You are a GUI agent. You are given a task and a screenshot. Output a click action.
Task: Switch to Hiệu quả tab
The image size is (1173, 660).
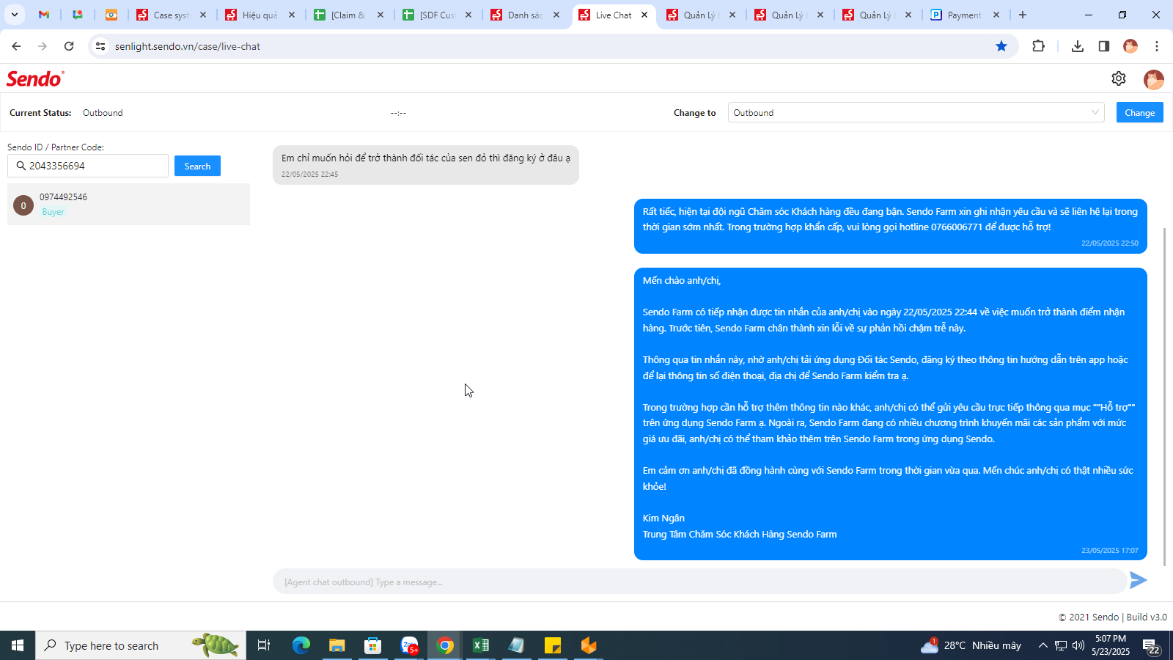tap(260, 15)
